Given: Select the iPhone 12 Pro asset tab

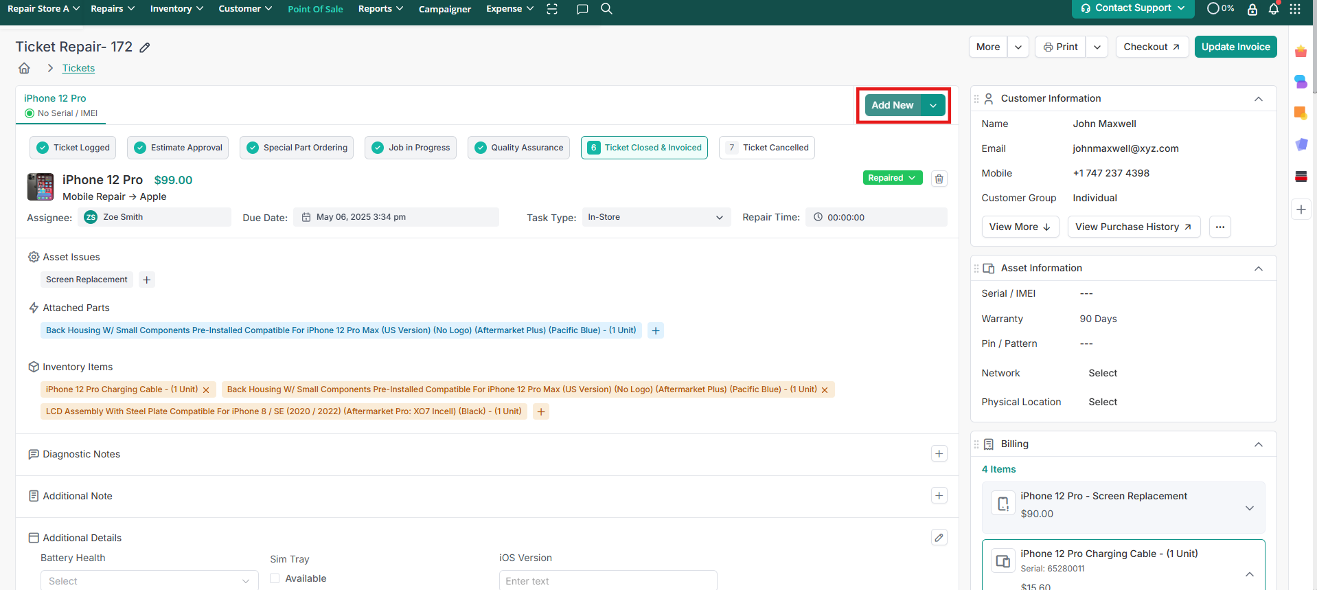Looking at the screenshot, I should pos(60,105).
